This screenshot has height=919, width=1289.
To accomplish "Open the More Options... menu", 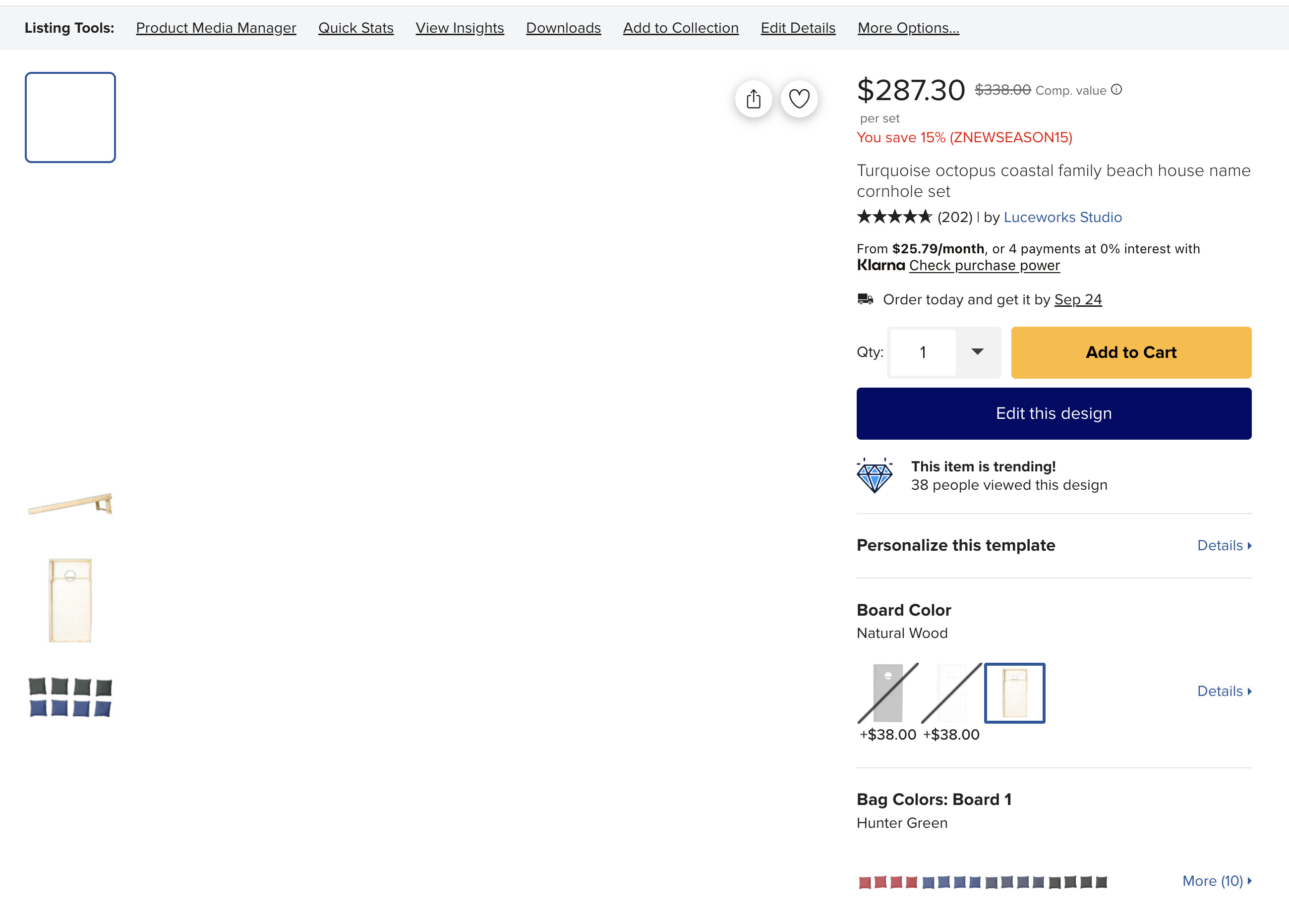I will (908, 28).
